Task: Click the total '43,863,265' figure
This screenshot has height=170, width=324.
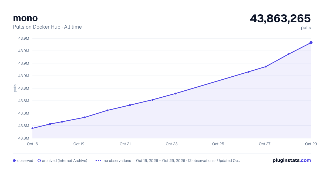Action: pyautogui.click(x=280, y=18)
